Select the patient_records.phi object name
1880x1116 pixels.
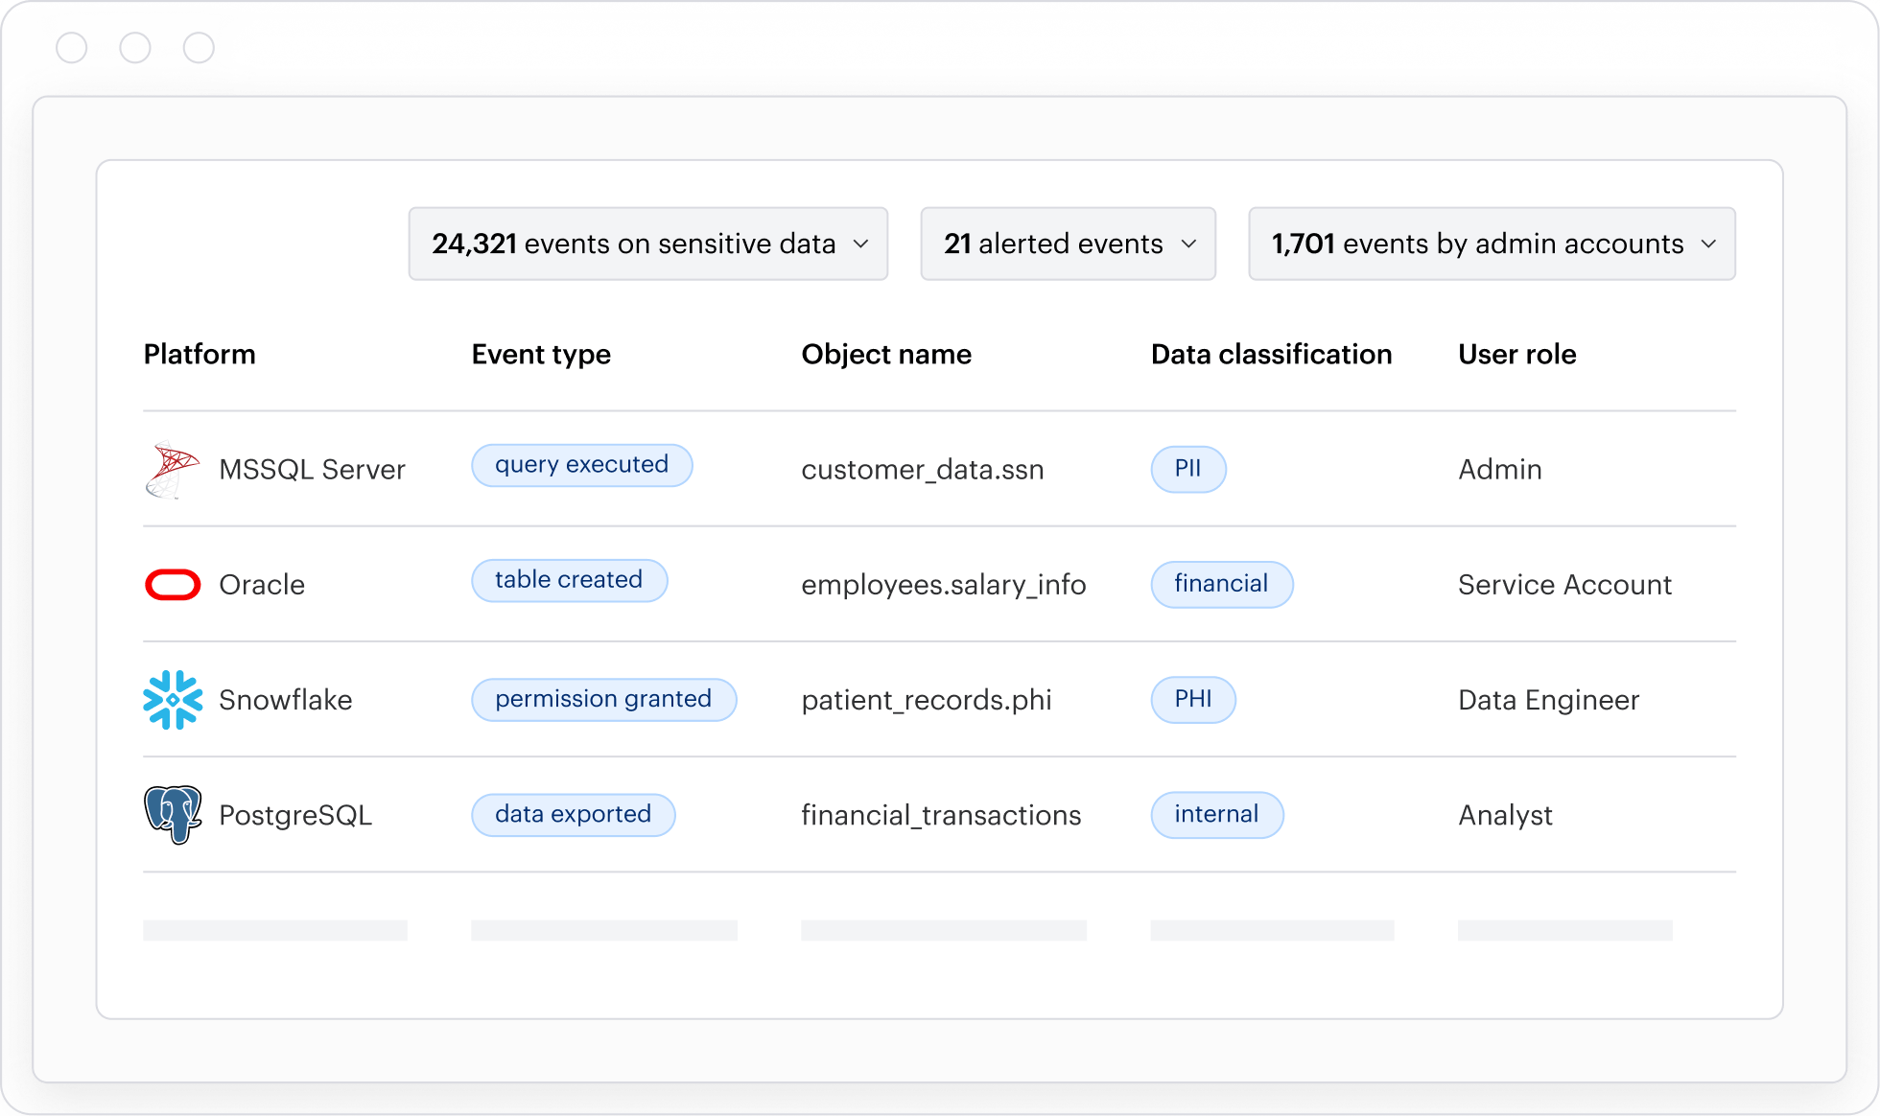[927, 699]
